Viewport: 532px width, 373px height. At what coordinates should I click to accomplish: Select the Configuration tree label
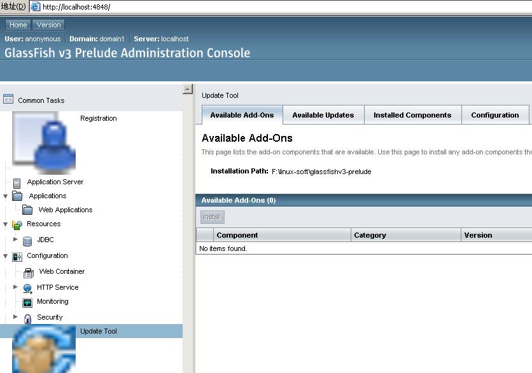[47, 256]
